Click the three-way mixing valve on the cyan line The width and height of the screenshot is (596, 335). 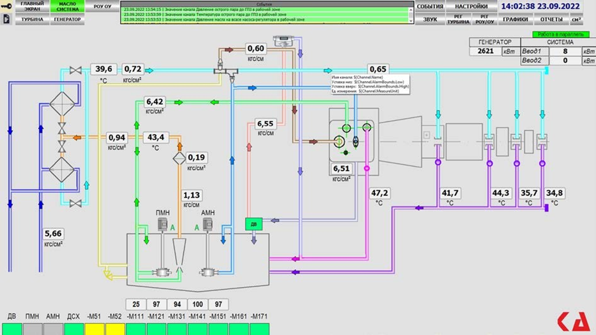point(225,71)
